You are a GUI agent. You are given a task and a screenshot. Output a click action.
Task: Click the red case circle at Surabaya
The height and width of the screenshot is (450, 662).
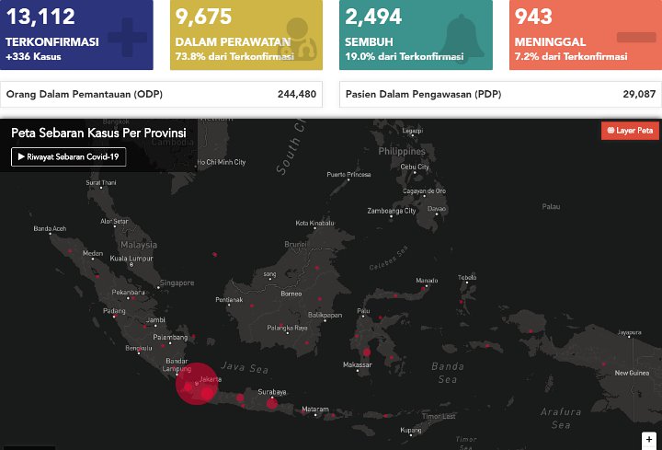coord(272,403)
